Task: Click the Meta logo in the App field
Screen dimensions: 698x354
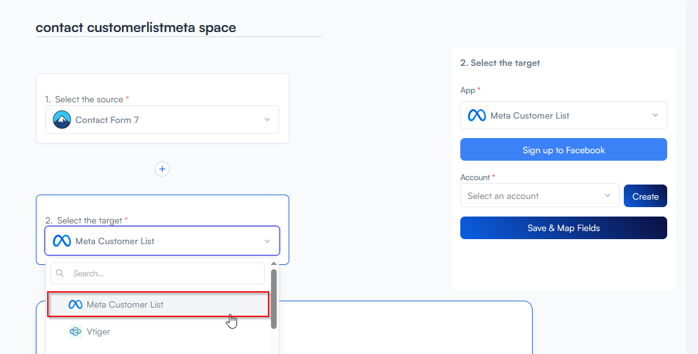Action: (x=477, y=115)
